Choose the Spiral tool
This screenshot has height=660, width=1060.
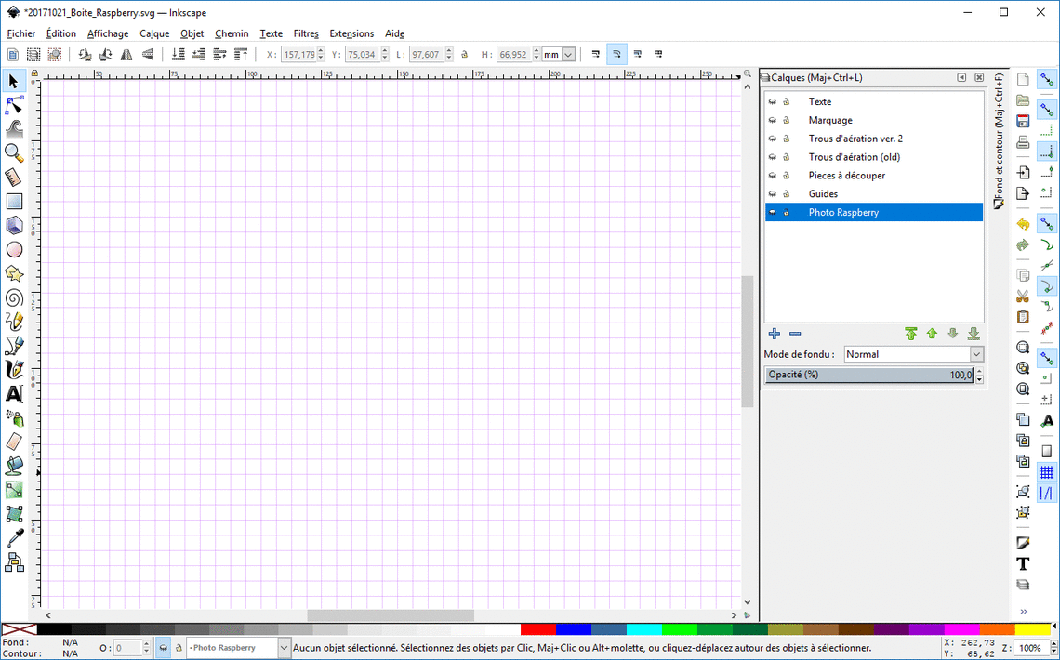14,297
